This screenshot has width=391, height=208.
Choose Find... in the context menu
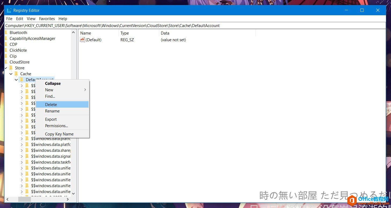[x=62, y=96]
